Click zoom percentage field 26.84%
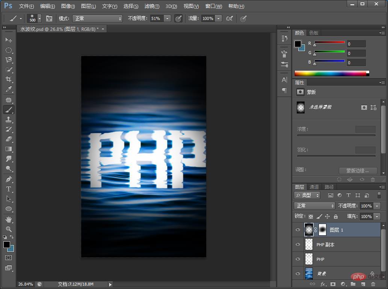The height and width of the screenshot is (289, 388). [x=26, y=284]
